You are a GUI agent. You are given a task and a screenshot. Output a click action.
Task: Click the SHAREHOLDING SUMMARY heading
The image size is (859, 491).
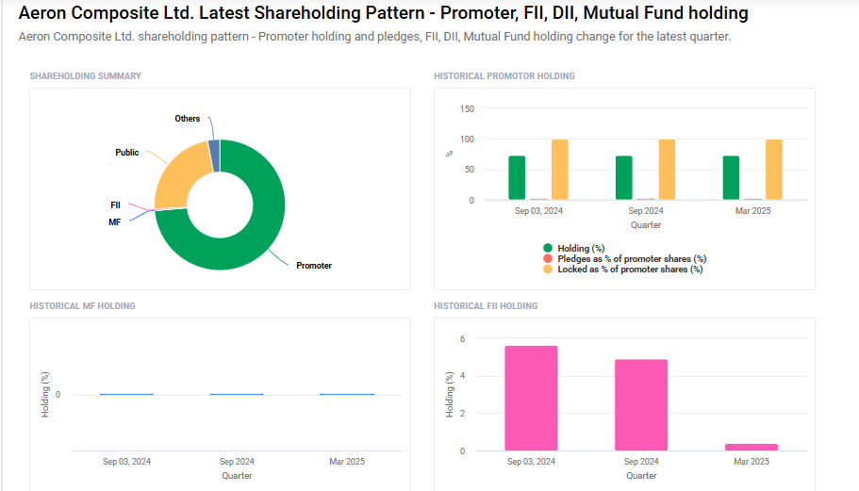click(x=86, y=76)
